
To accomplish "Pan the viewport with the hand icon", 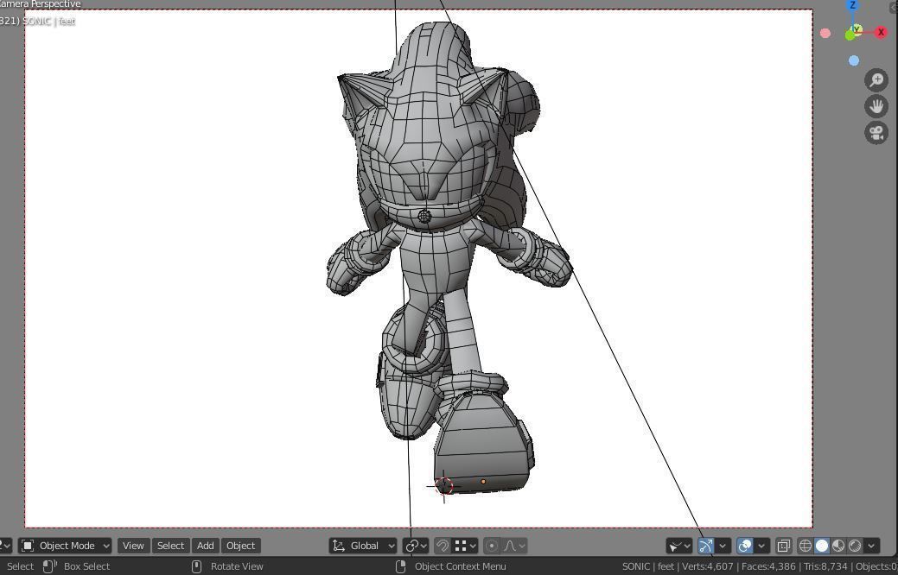I will click(876, 105).
